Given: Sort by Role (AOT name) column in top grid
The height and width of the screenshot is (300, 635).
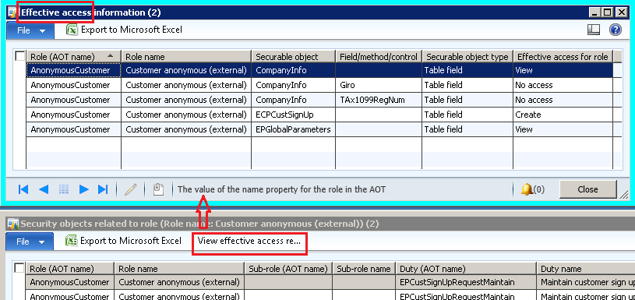Looking at the screenshot, I should pos(74,57).
